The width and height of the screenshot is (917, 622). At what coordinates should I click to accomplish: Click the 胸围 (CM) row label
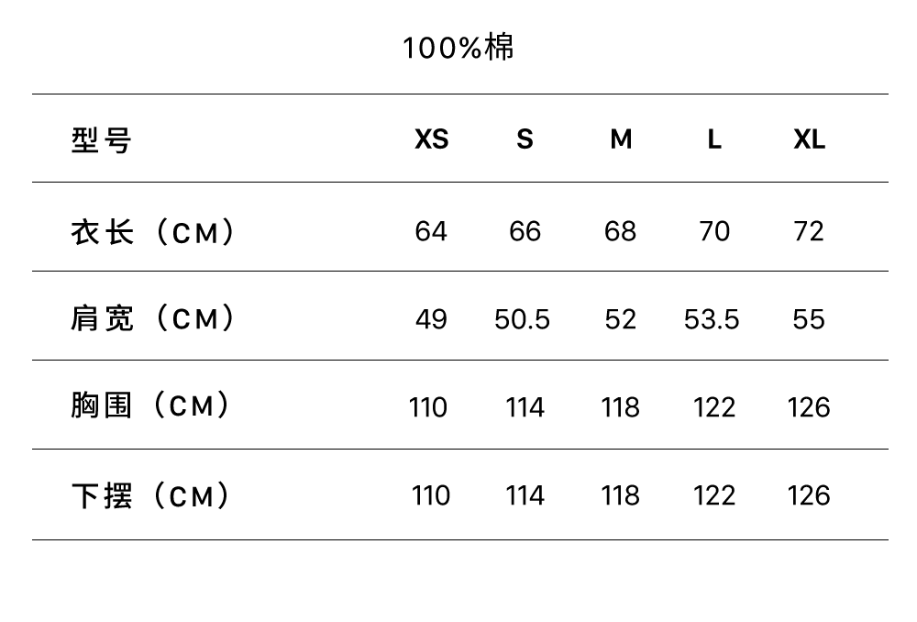click(x=150, y=406)
